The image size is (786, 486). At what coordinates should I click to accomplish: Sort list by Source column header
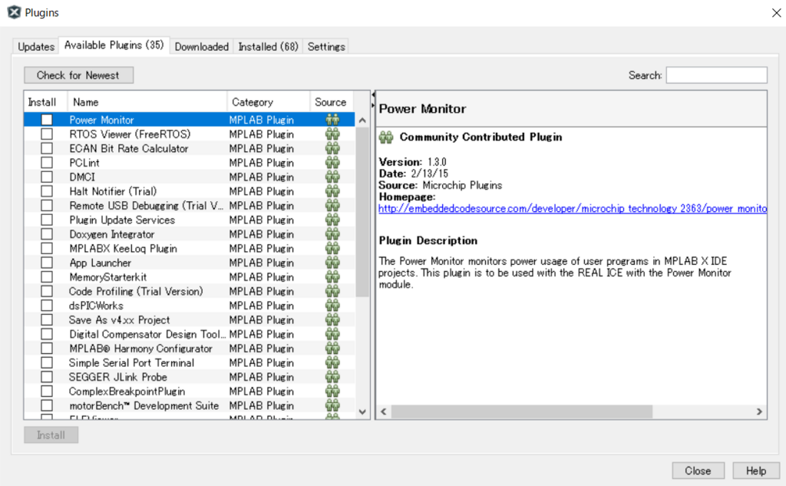point(332,102)
